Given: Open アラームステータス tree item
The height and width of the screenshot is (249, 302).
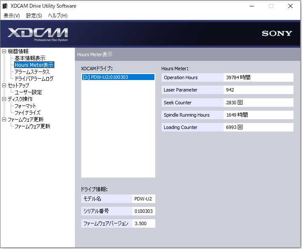Looking at the screenshot, I should (x=32, y=72).
